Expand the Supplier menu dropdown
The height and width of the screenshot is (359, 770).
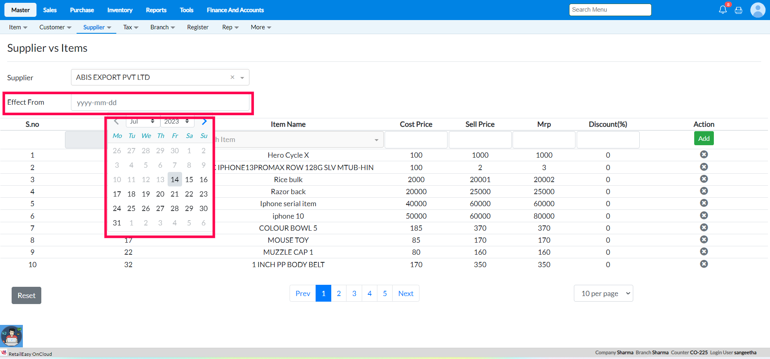97,27
